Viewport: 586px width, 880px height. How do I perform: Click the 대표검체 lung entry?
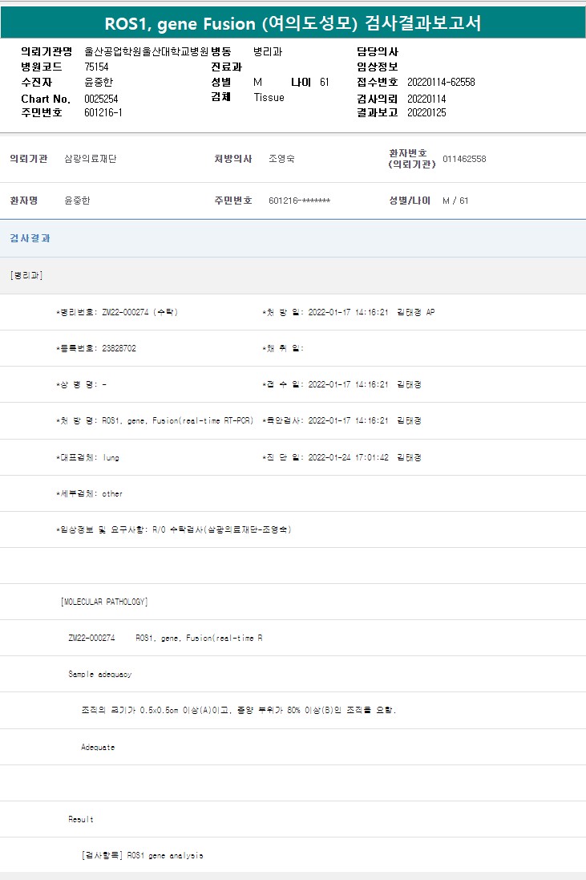click(111, 457)
